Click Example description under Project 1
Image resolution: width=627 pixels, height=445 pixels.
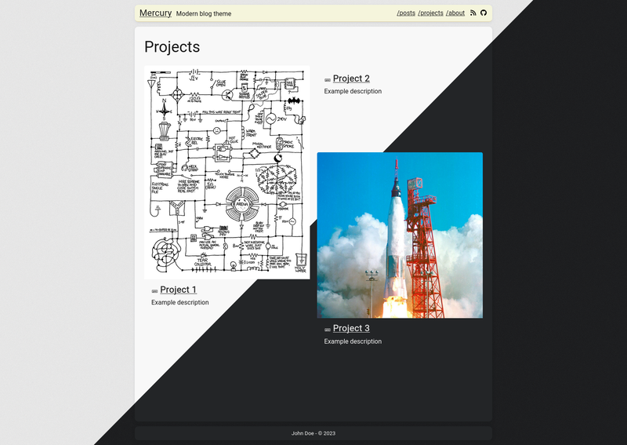click(180, 302)
